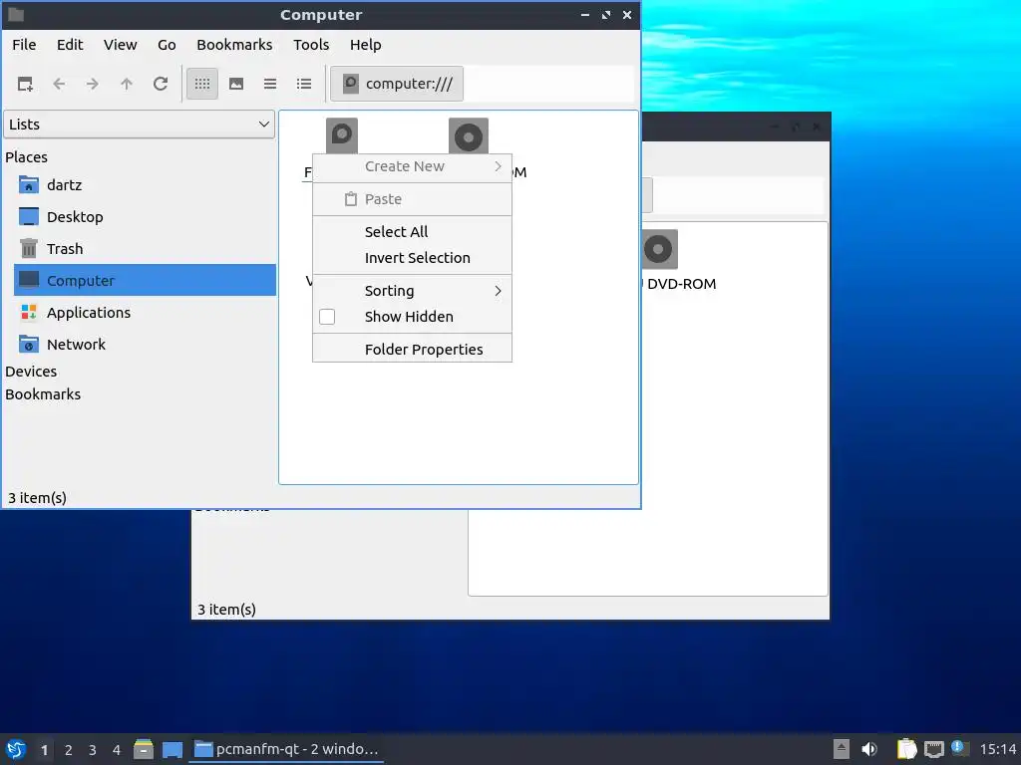1021x765 pixels.
Task: Expand the Create New submenu
Action: click(x=412, y=166)
